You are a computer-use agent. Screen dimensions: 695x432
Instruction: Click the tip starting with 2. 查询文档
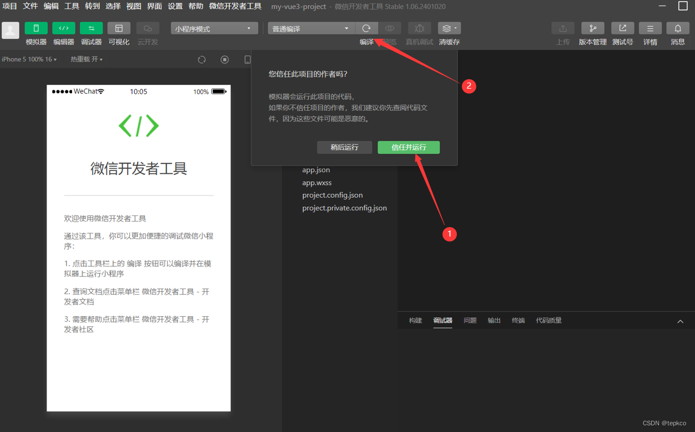(x=137, y=297)
